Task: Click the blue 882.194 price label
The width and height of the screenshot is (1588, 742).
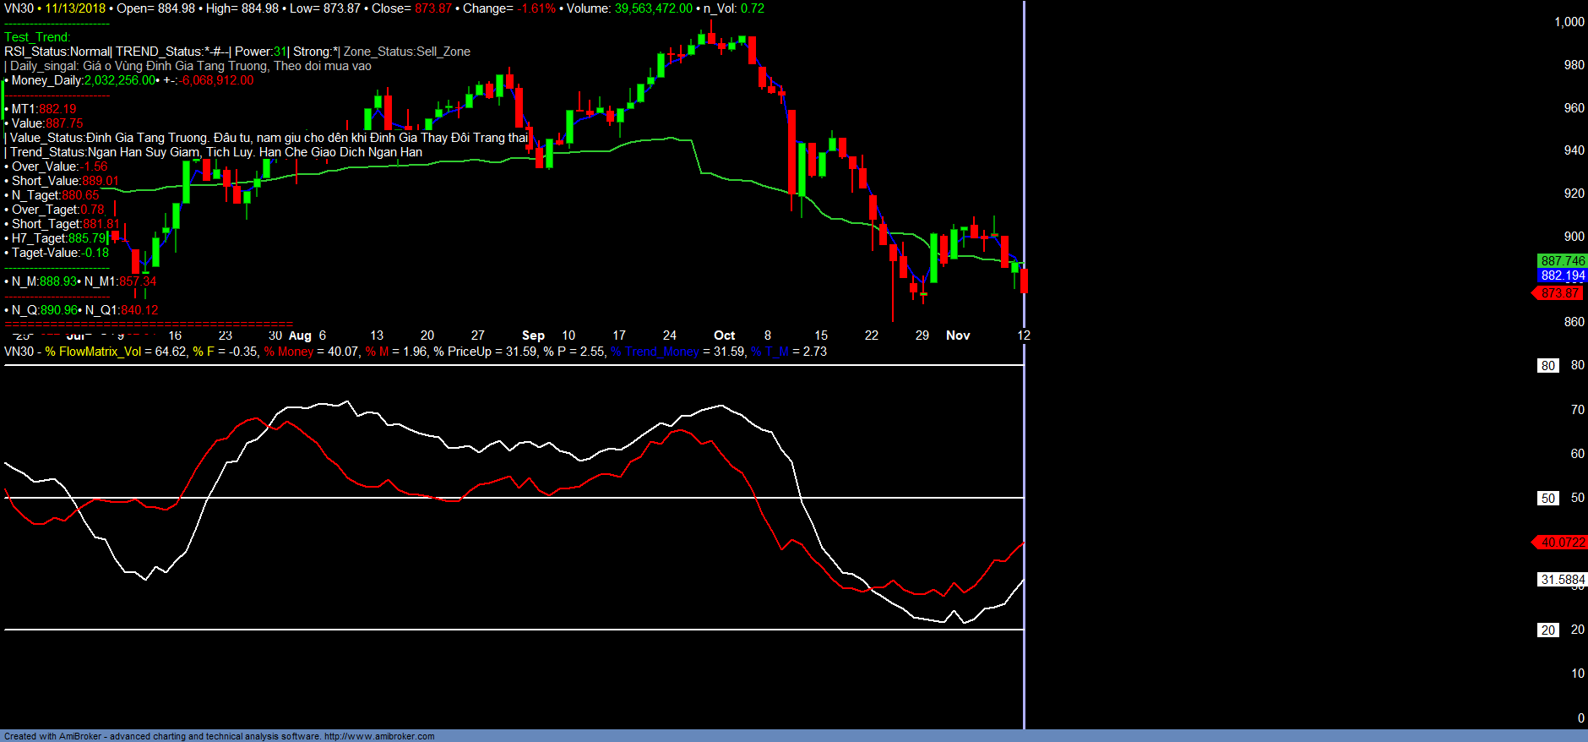Action: (1562, 276)
